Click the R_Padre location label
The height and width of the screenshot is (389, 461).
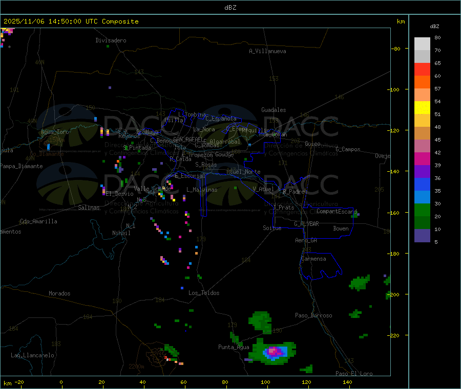(x=294, y=192)
